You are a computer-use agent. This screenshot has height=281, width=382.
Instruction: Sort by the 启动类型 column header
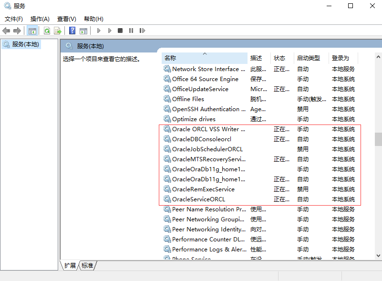point(311,58)
